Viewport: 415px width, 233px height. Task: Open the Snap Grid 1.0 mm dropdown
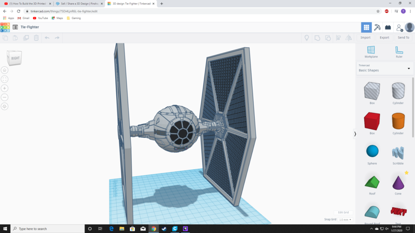[x=345, y=220]
